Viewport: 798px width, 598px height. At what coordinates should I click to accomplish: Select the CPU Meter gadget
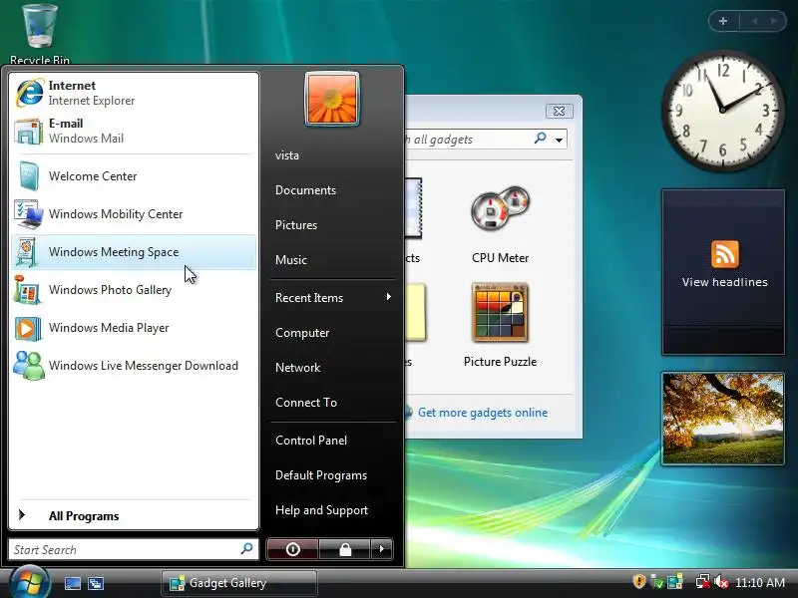click(x=501, y=225)
